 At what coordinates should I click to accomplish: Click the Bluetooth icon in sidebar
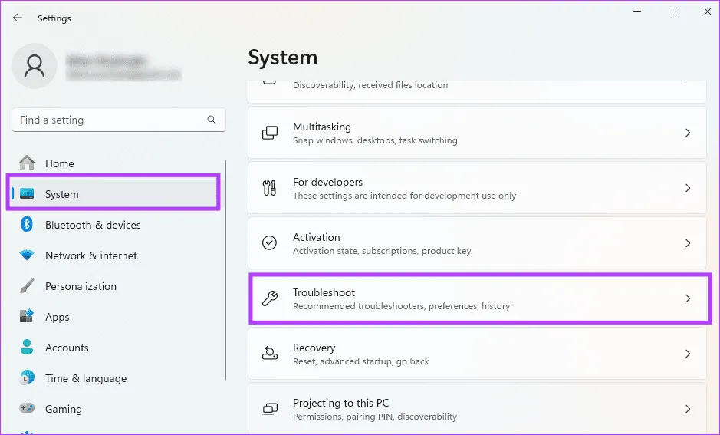[27, 225]
